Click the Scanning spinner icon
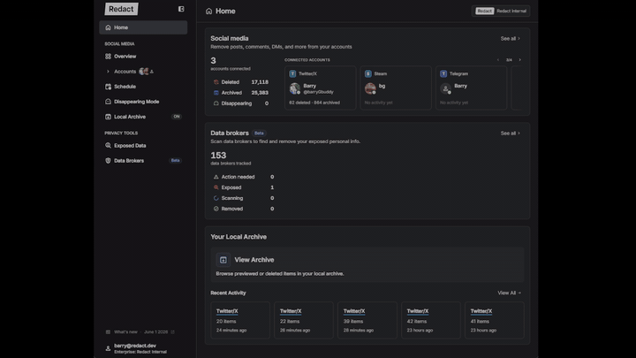 [216, 198]
